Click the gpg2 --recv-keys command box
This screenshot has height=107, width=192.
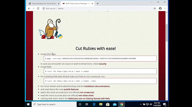click(x=100, y=59)
